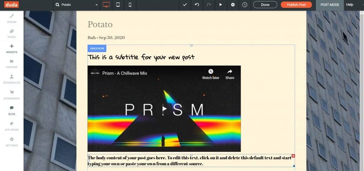
Task: Click Publish Post button
Action: (296, 5)
